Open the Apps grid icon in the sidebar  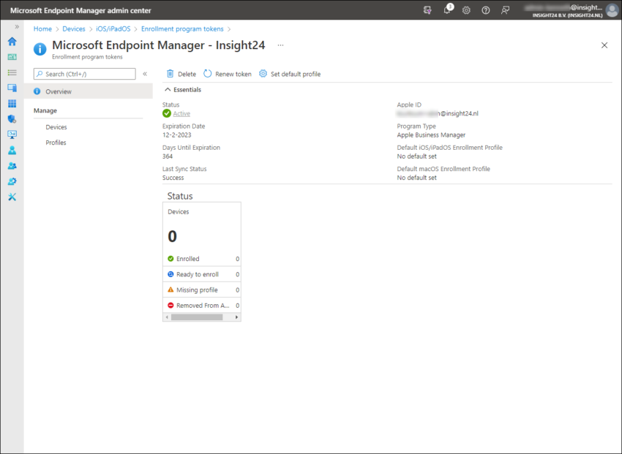[x=11, y=103]
